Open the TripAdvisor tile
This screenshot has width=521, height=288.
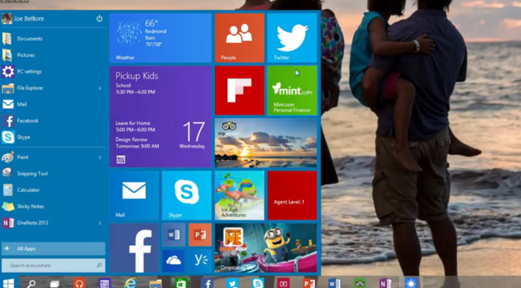[266, 142]
